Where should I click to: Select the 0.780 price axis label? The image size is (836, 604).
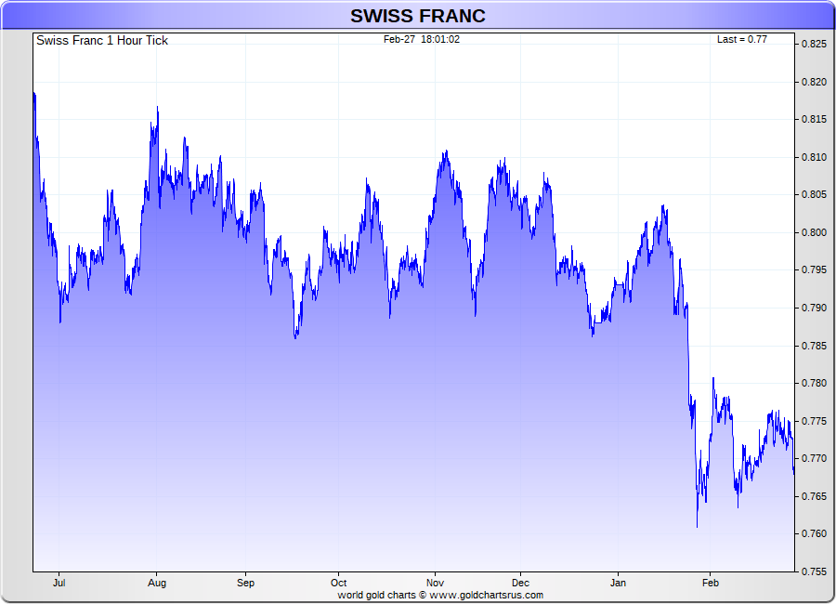click(814, 383)
